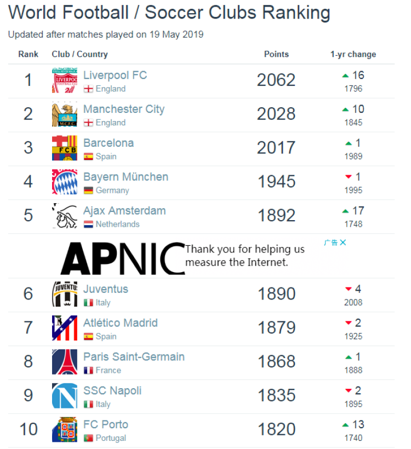Follow the Ajax Amsterdam link
Screen dimensions: 411x449
click(124, 211)
